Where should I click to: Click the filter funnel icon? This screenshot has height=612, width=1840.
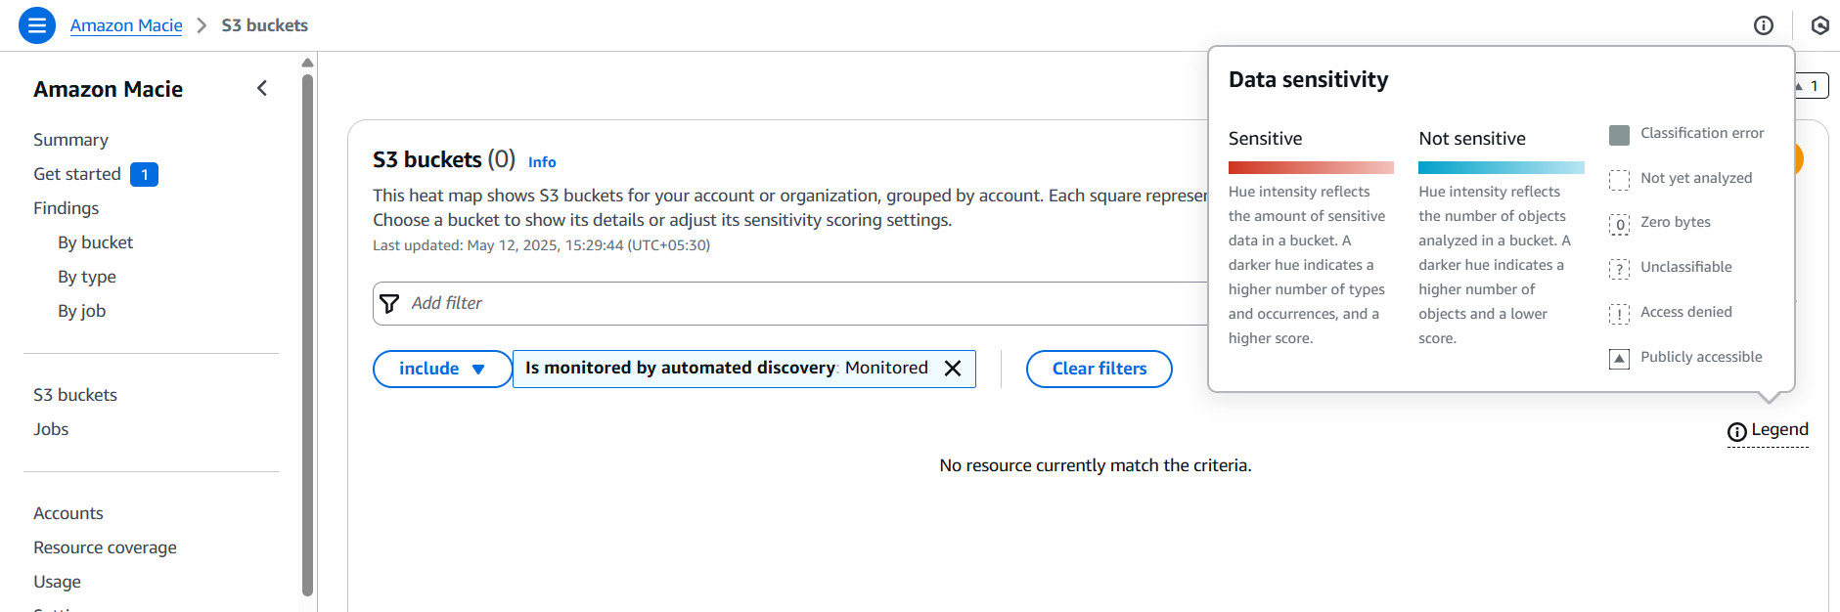(x=389, y=303)
